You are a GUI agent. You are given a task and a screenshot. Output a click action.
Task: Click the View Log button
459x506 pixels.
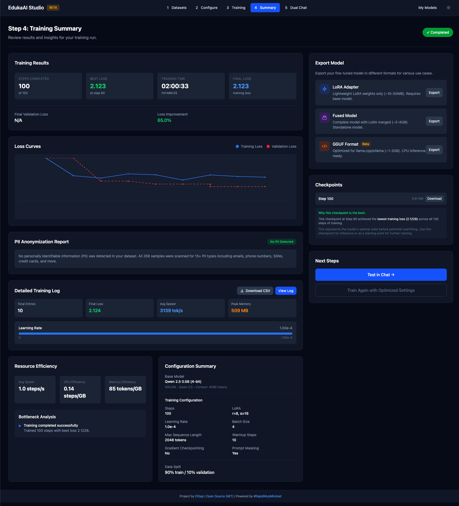pos(286,291)
